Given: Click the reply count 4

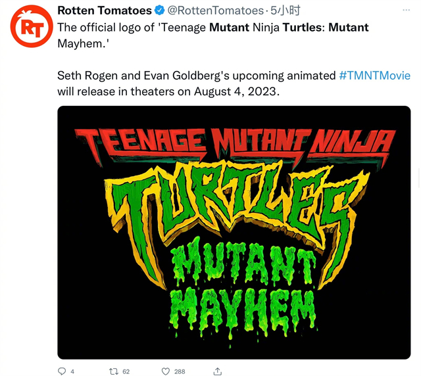Looking at the screenshot, I should point(72,371).
